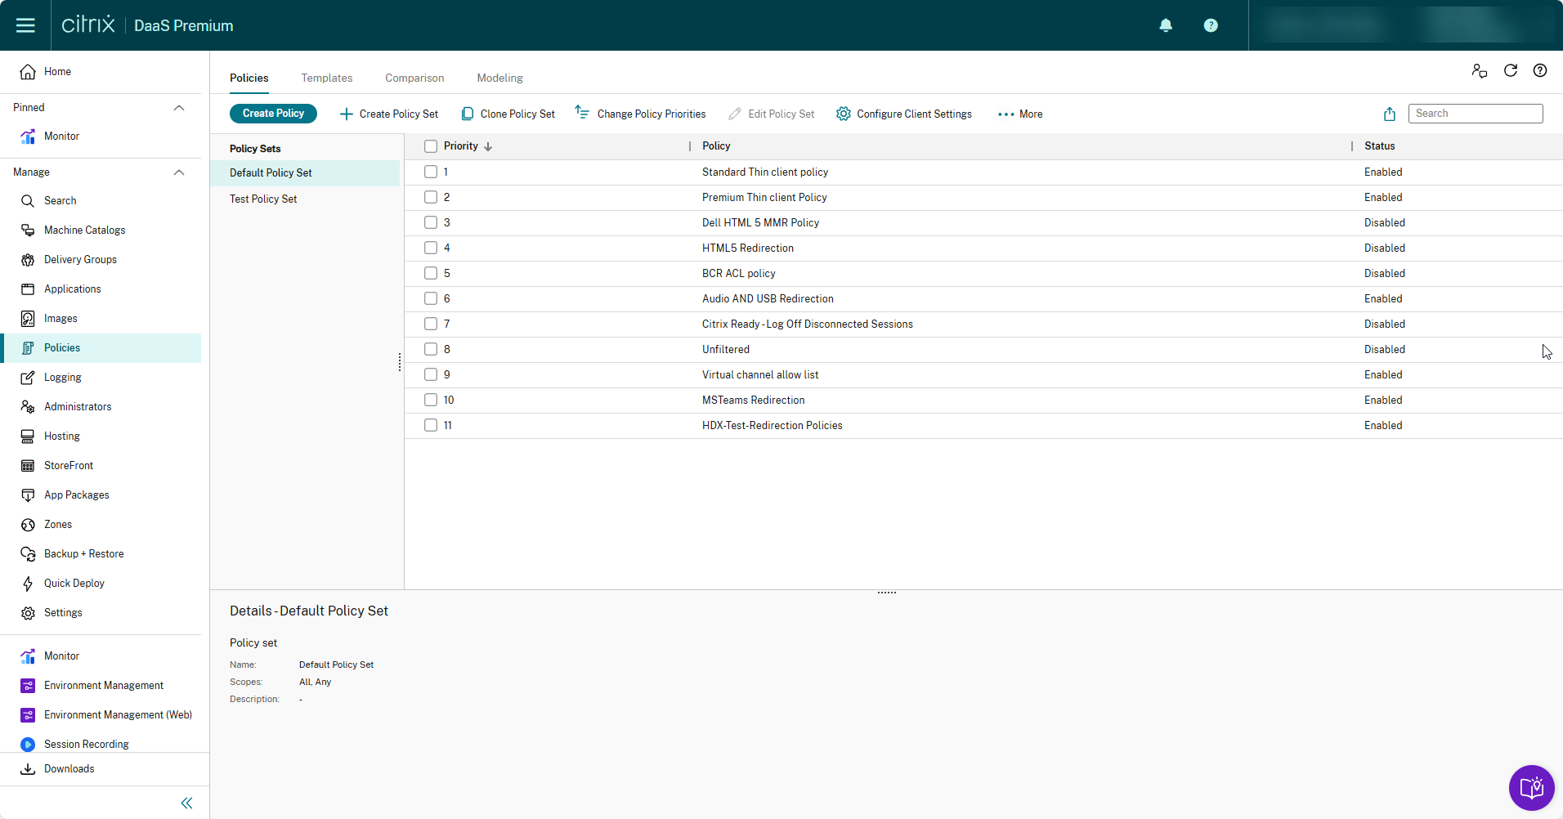Select checkbox for MSTeams Redirection row
Viewport: 1563px width, 819px height.
coord(431,400)
